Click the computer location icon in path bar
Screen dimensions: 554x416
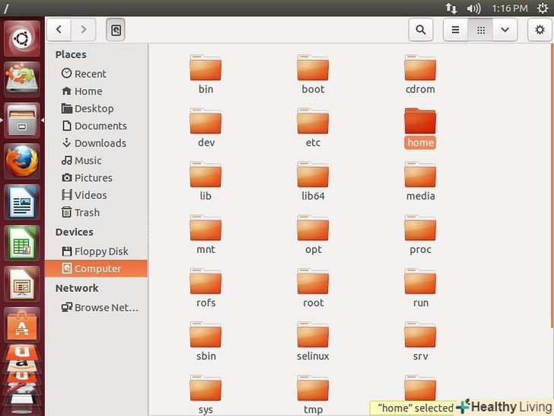(116, 30)
